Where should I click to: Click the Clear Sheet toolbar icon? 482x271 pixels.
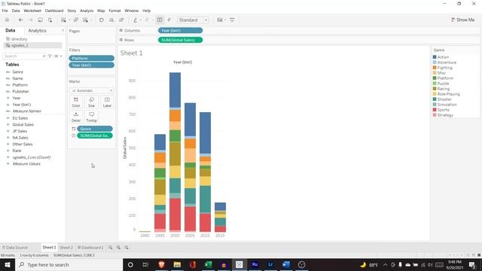pos(85,20)
